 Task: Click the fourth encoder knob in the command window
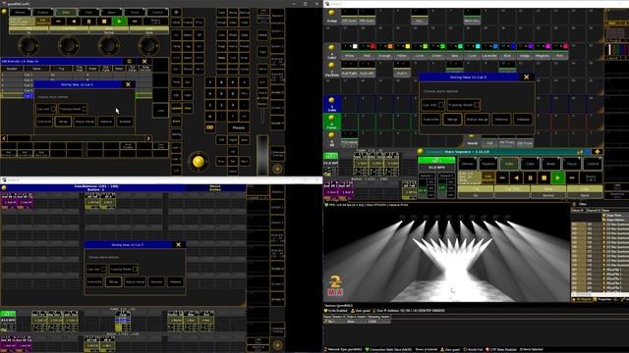tap(148, 45)
